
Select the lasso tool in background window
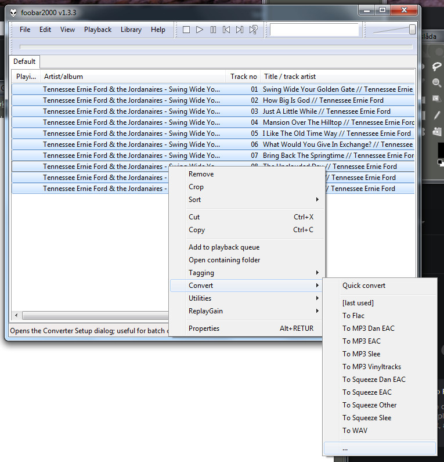[x=436, y=66]
